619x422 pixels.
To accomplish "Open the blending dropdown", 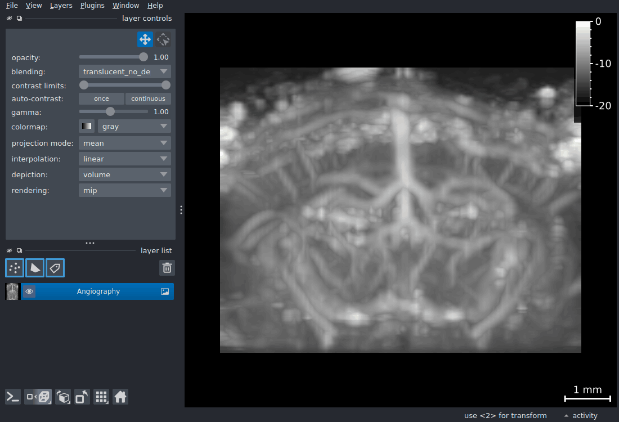I will click(125, 72).
